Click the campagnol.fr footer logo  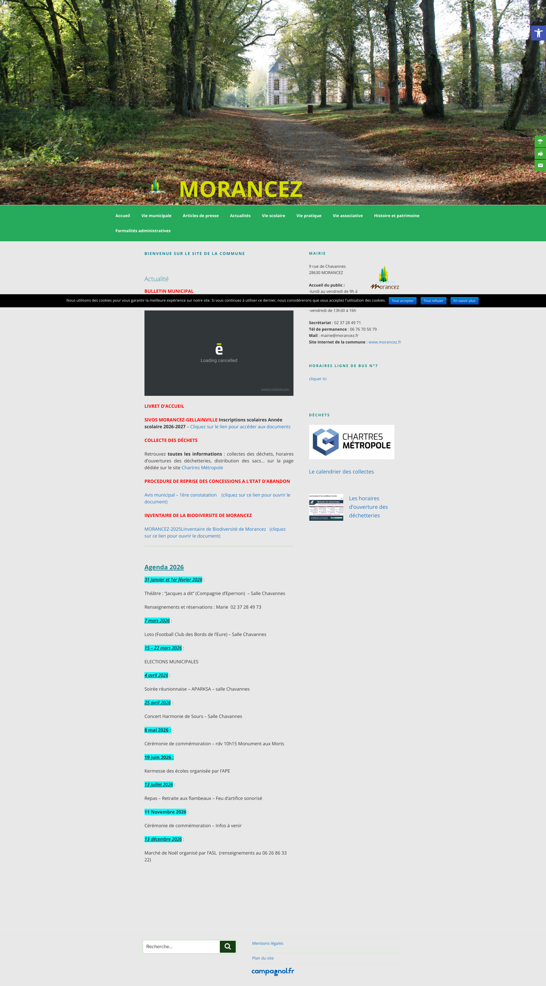(x=273, y=971)
